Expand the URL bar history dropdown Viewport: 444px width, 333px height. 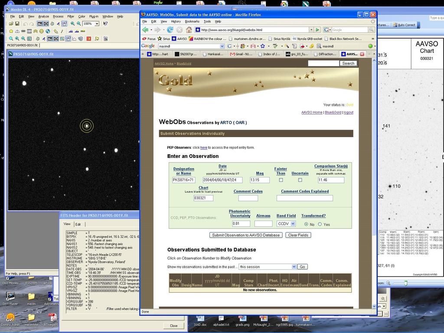(311, 30)
